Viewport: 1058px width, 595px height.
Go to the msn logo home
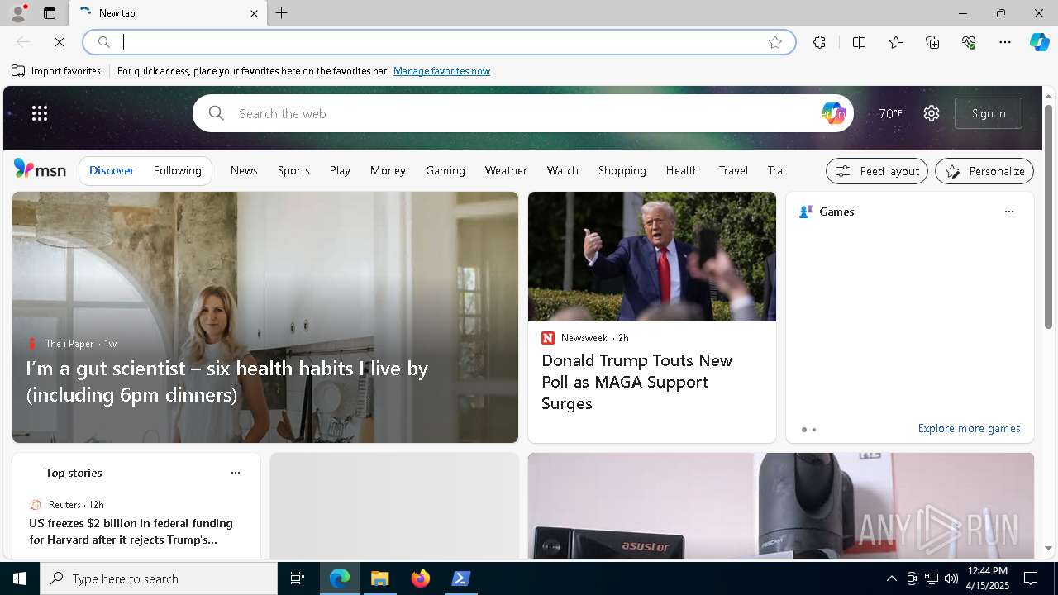click(40, 169)
